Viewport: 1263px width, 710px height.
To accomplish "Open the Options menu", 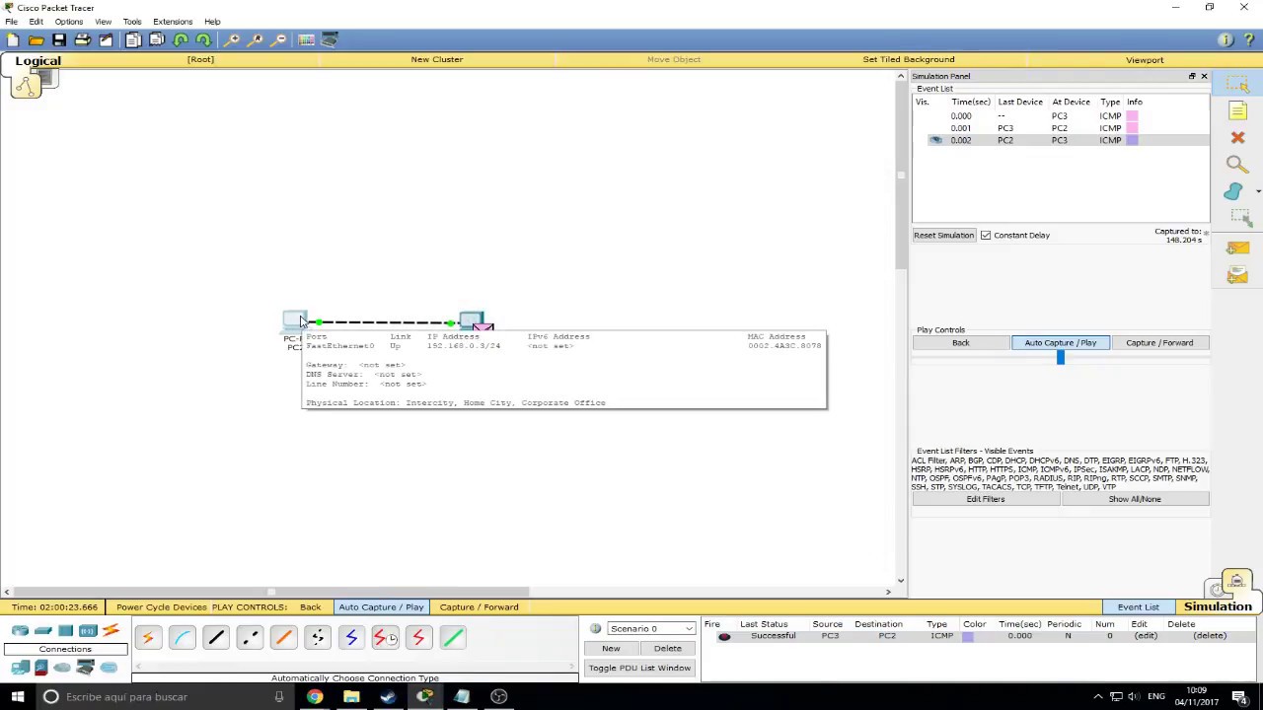I will [68, 21].
